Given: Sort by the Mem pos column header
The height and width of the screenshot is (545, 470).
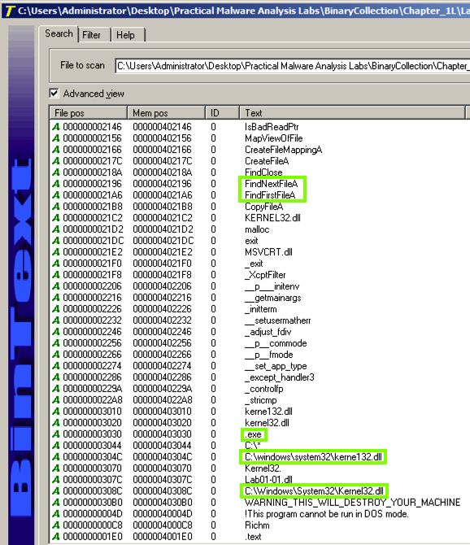Looking at the screenshot, I should coord(167,112).
